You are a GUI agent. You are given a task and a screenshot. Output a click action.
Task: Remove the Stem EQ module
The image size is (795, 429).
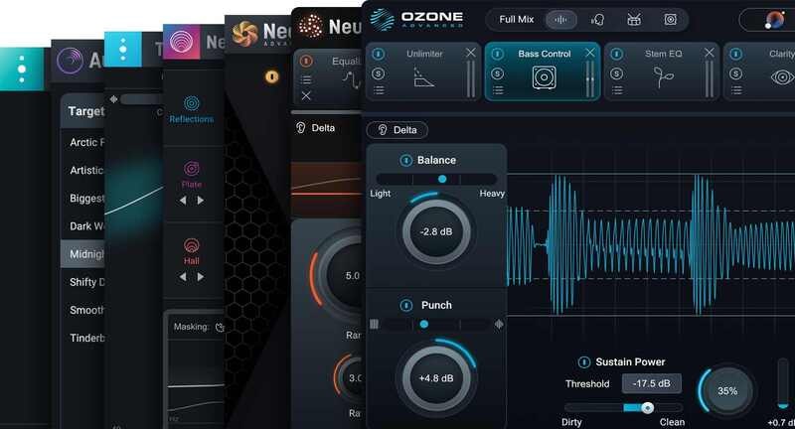tap(710, 53)
